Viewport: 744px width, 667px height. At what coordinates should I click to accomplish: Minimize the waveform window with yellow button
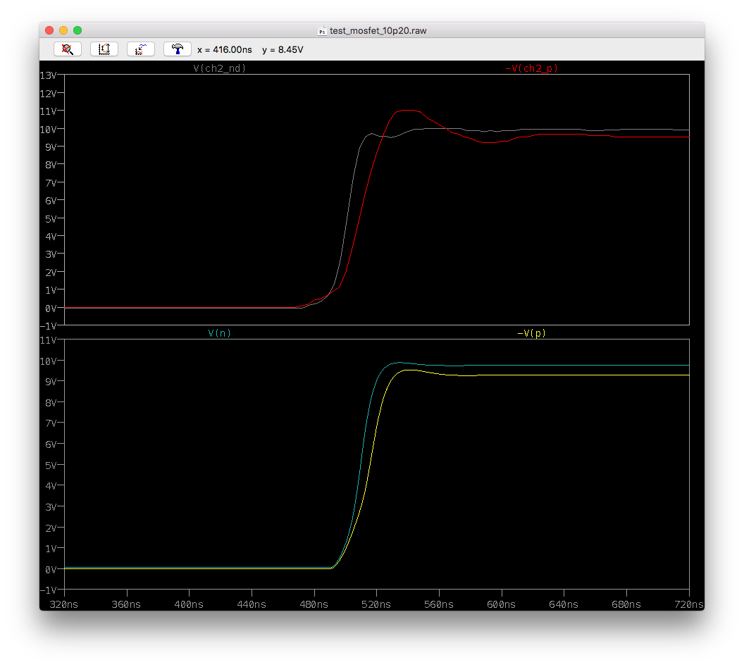[63, 30]
